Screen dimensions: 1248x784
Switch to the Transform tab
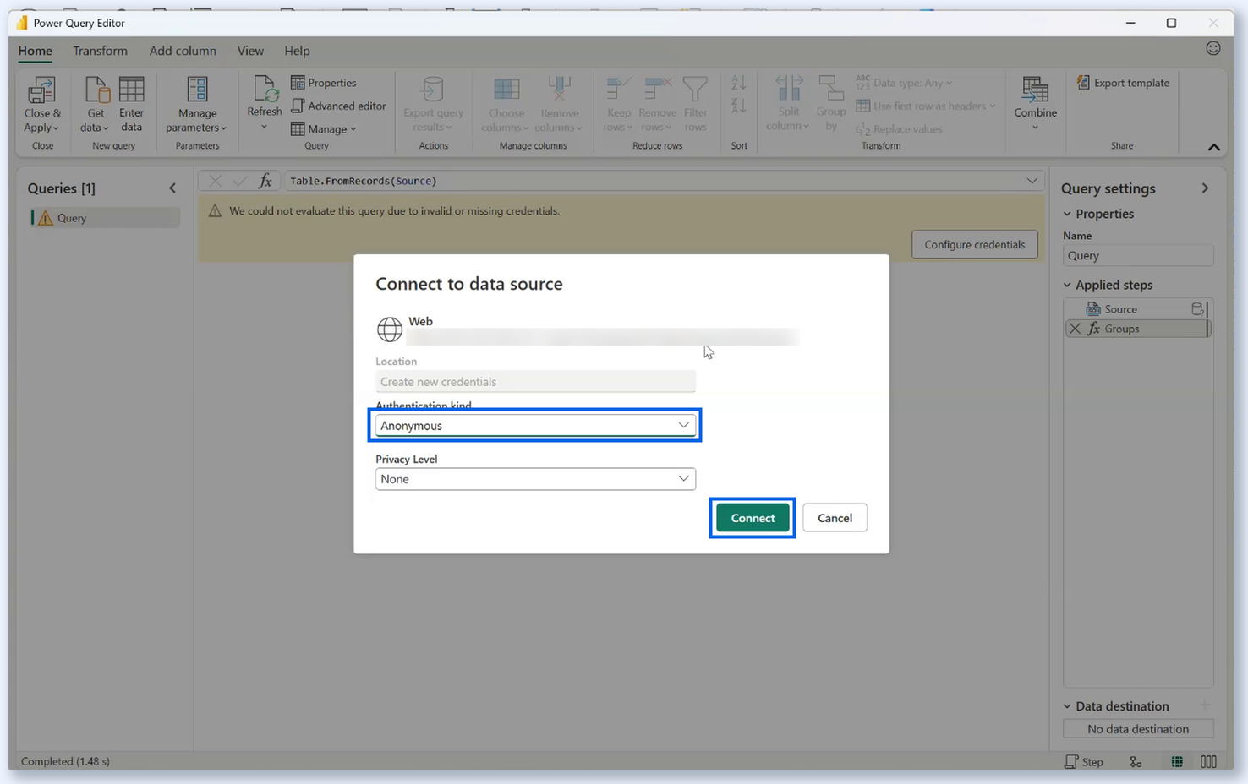100,51
